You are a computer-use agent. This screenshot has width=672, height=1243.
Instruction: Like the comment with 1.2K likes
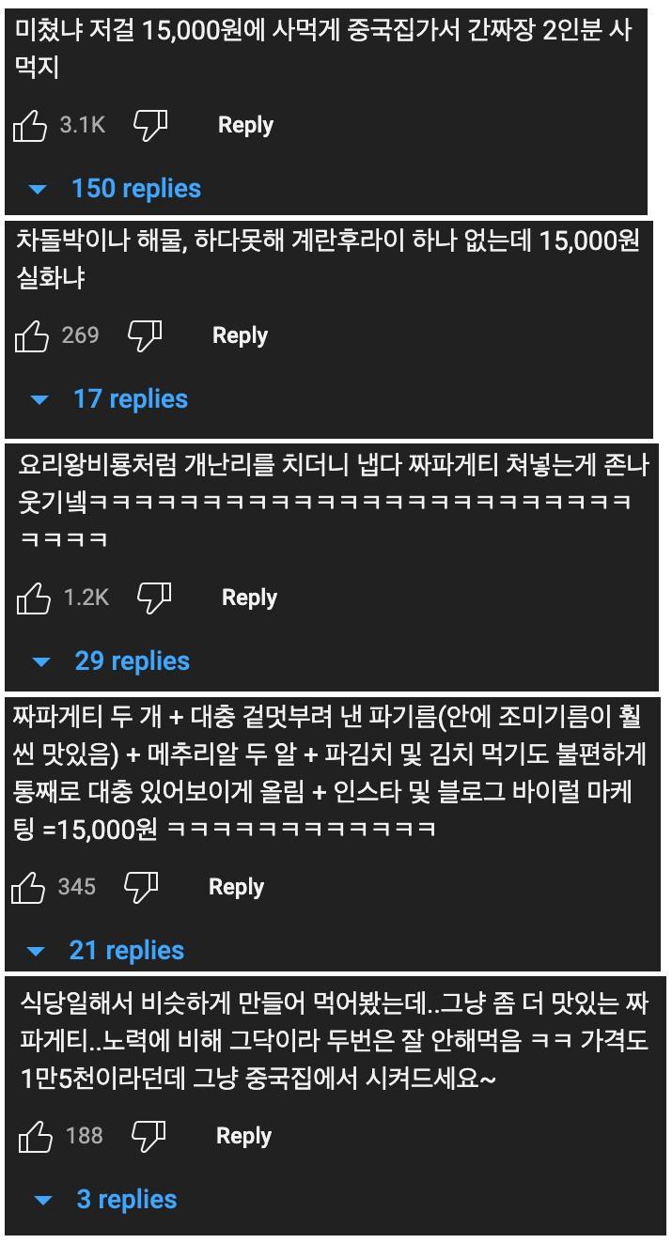tap(34, 598)
